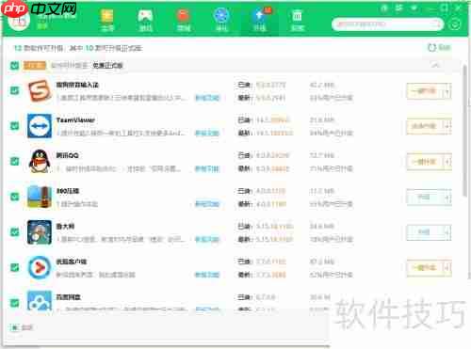The height and width of the screenshot is (349, 471).
Task: Switch to the 宝库 tab
Action: pos(107,20)
